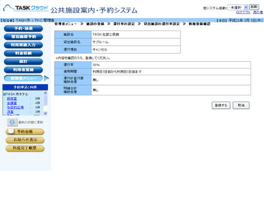
Task: Open the お知らせ表示 button
Action: pyautogui.click(x=25, y=140)
